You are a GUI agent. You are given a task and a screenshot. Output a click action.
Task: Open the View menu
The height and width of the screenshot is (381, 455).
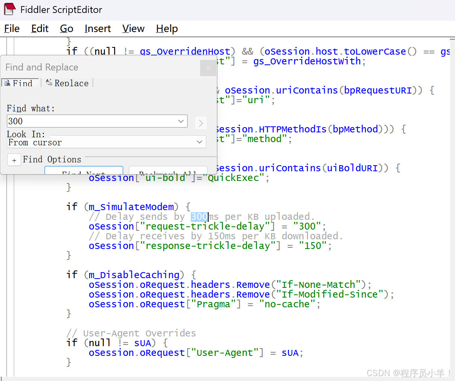tap(133, 29)
